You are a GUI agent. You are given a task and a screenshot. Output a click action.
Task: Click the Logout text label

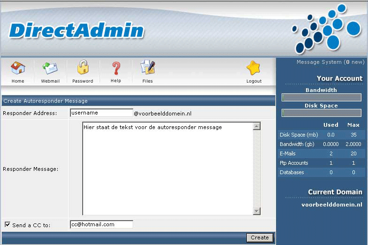click(254, 81)
